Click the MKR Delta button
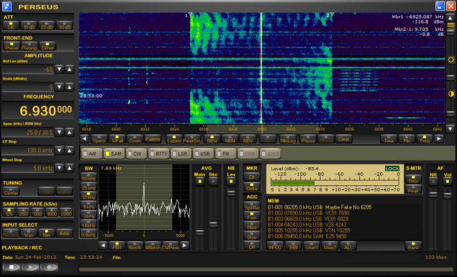This screenshot has width=457, height=277. tap(252, 187)
